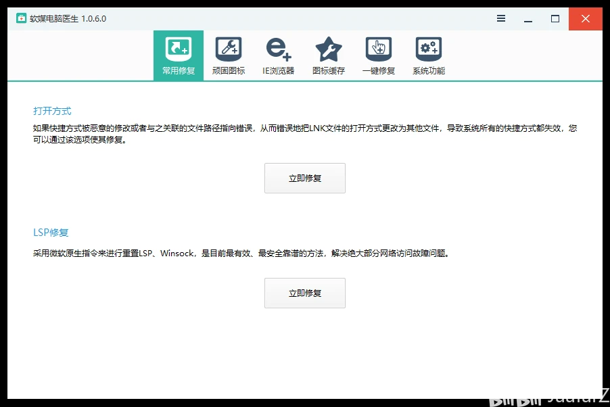Screen dimensions: 610x407
Task: Open the 系统功能 tab
Action: (428, 55)
